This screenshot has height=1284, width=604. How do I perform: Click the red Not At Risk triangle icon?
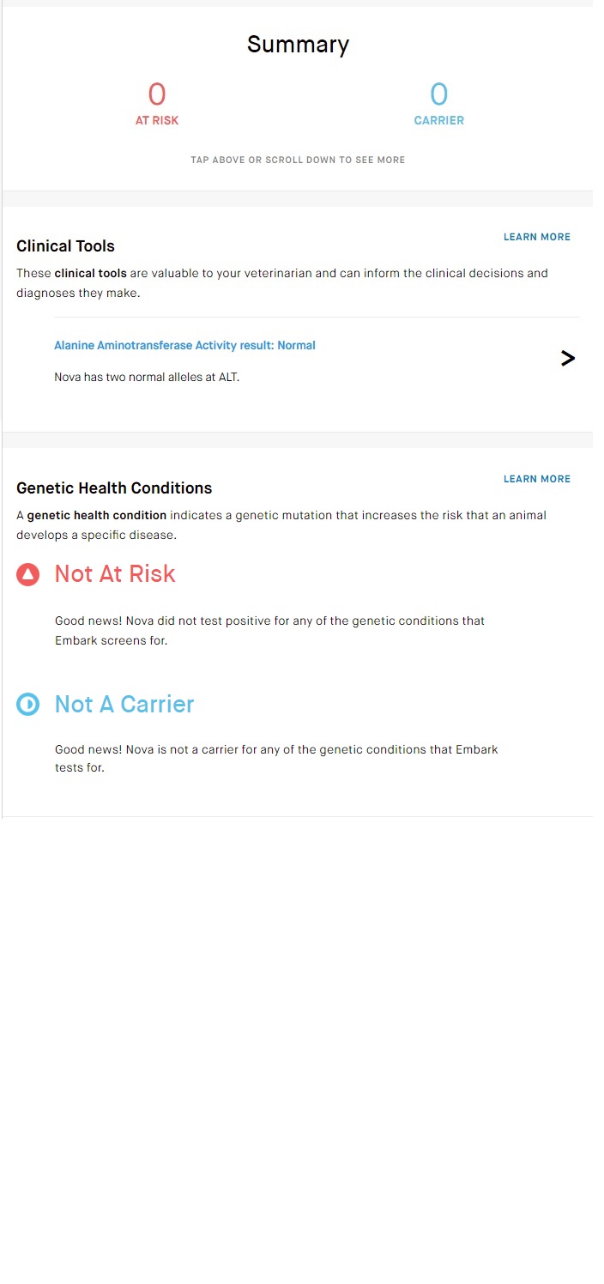27,575
